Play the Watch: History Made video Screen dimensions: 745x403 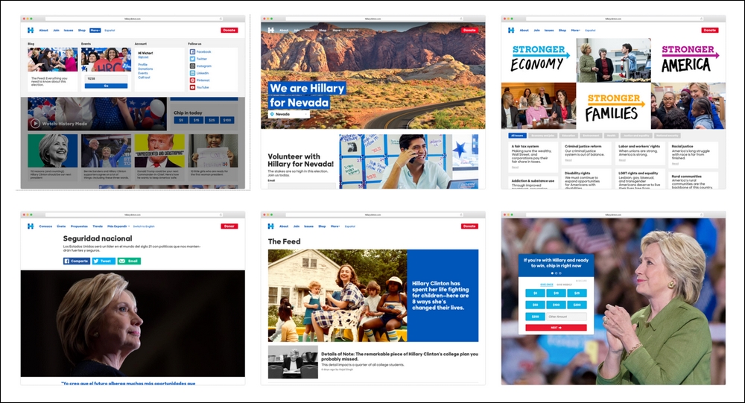click(35, 124)
